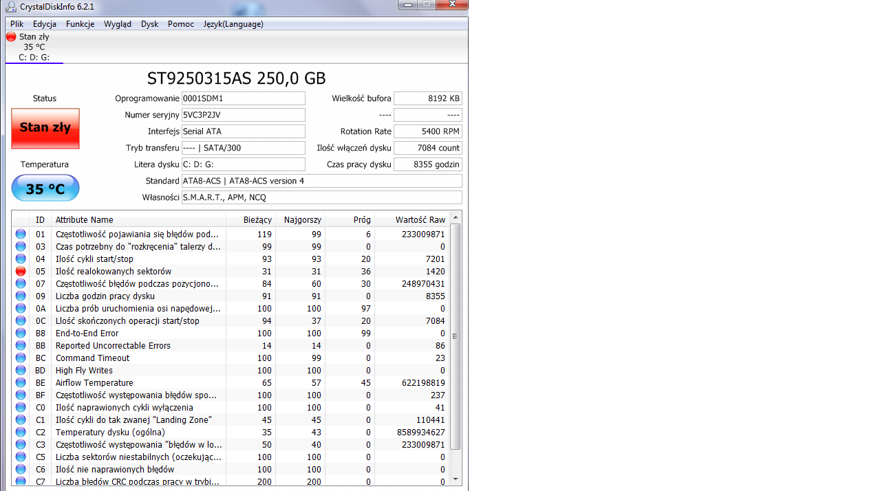
Task: Click the blue status dot for attribute 01
Action: (x=21, y=234)
